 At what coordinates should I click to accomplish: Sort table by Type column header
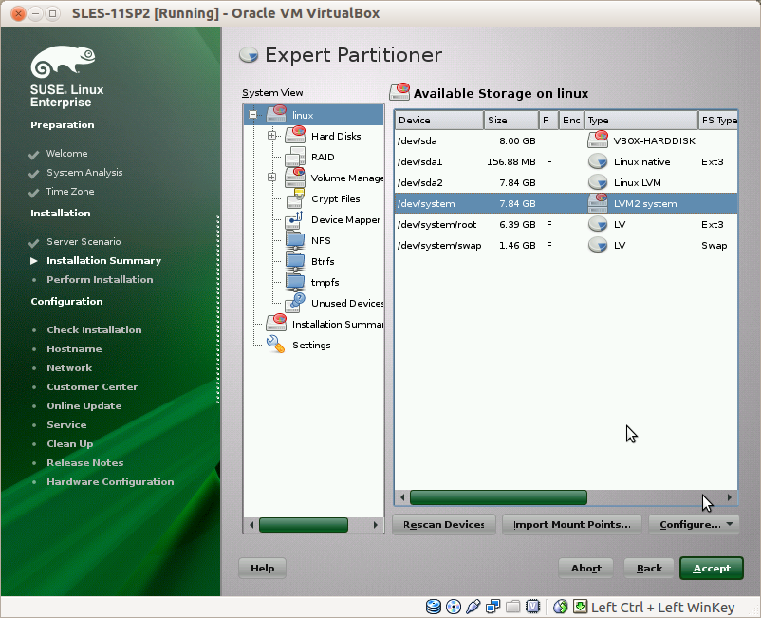click(x=641, y=120)
